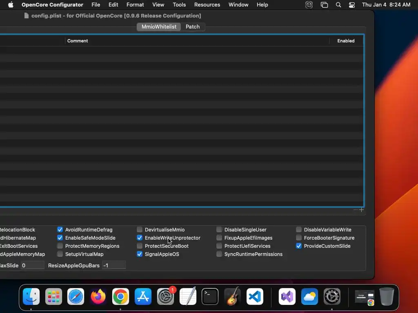Screen dimensions: 418x313
Task: Open Spotlight search in menu bar
Action: coord(338,4)
